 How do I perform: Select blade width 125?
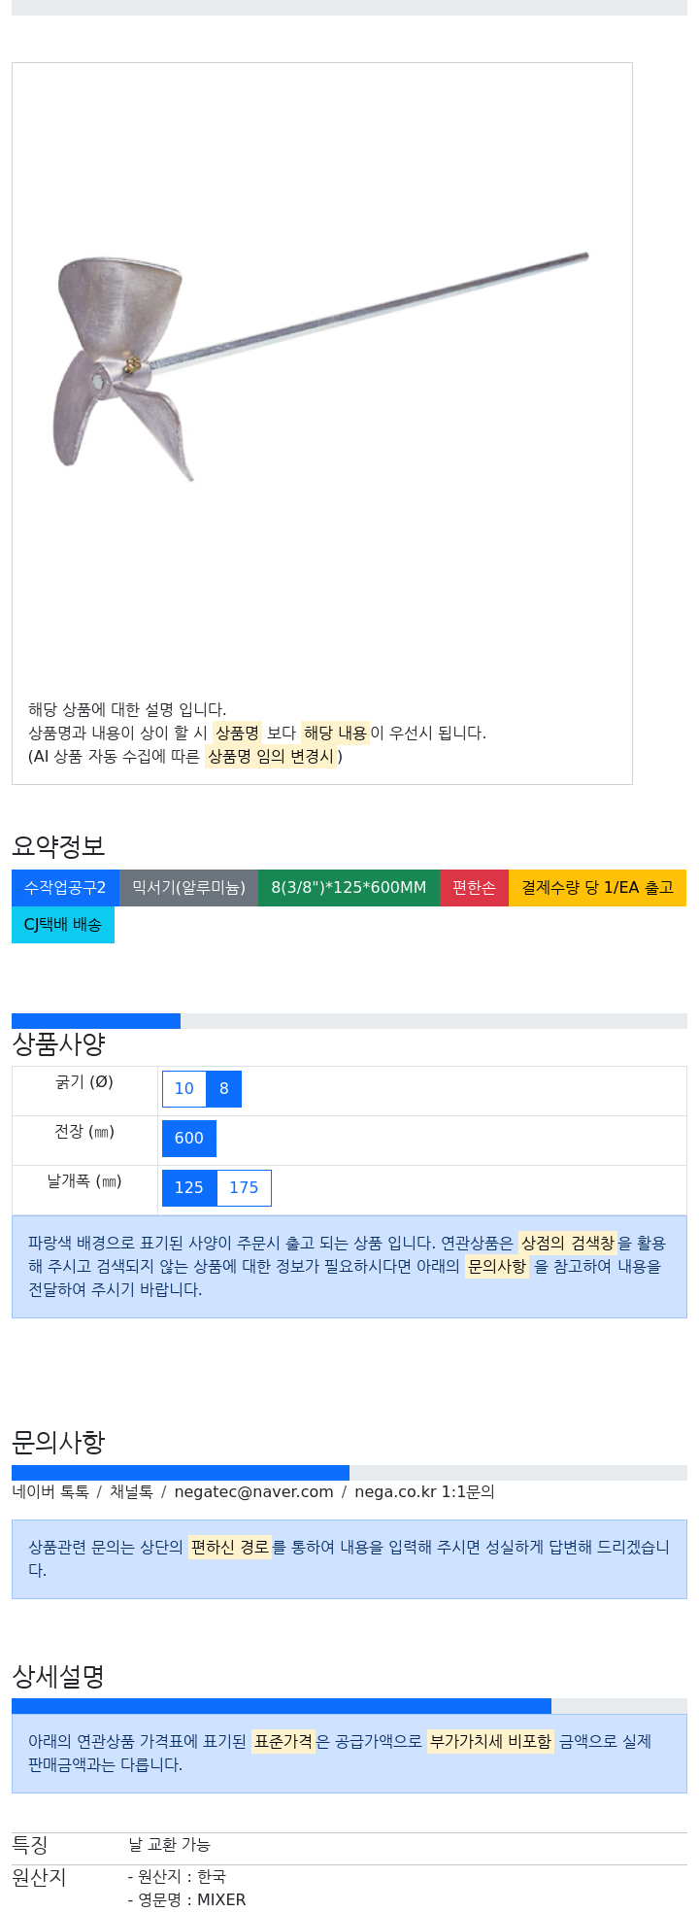pyautogui.click(x=189, y=1188)
